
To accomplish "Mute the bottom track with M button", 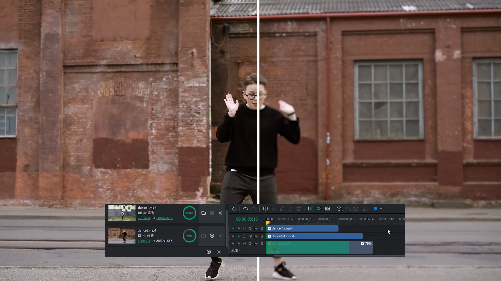I will coord(256,244).
